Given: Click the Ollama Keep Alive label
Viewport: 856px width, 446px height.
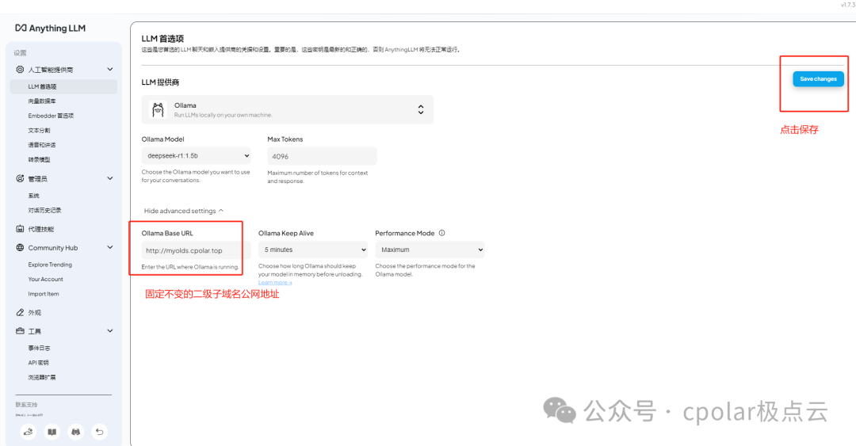Looking at the screenshot, I should tap(286, 233).
